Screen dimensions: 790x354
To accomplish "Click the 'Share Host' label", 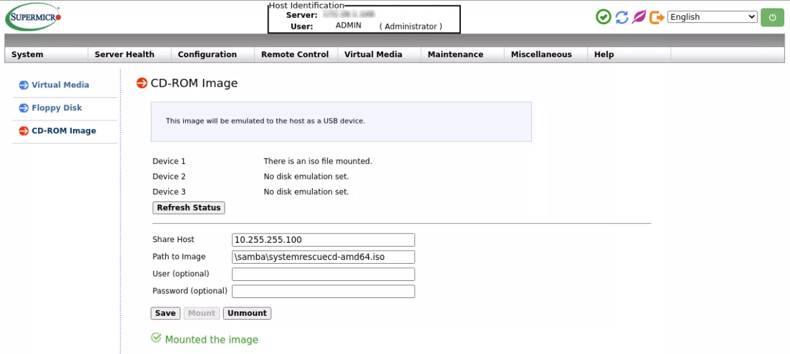I will tap(174, 240).
